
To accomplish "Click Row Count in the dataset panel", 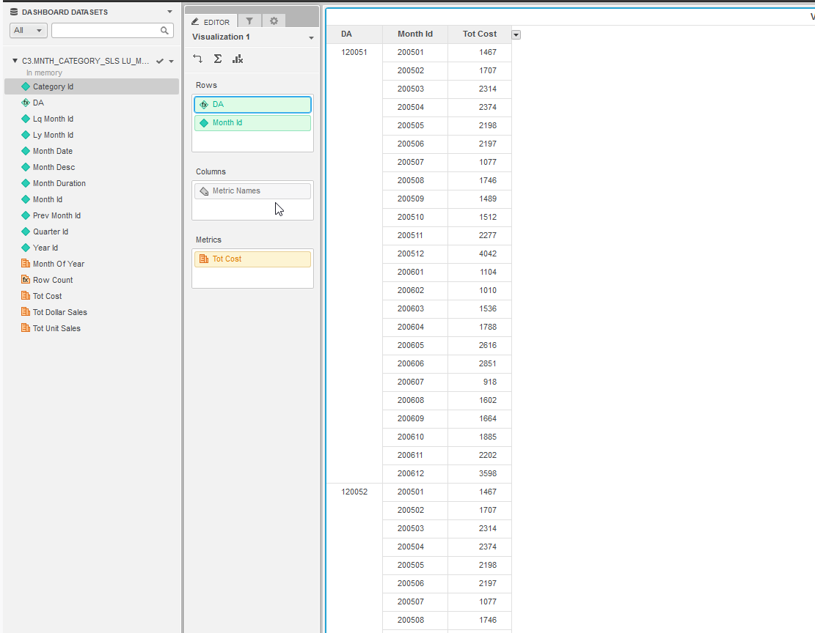I will [x=53, y=279].
